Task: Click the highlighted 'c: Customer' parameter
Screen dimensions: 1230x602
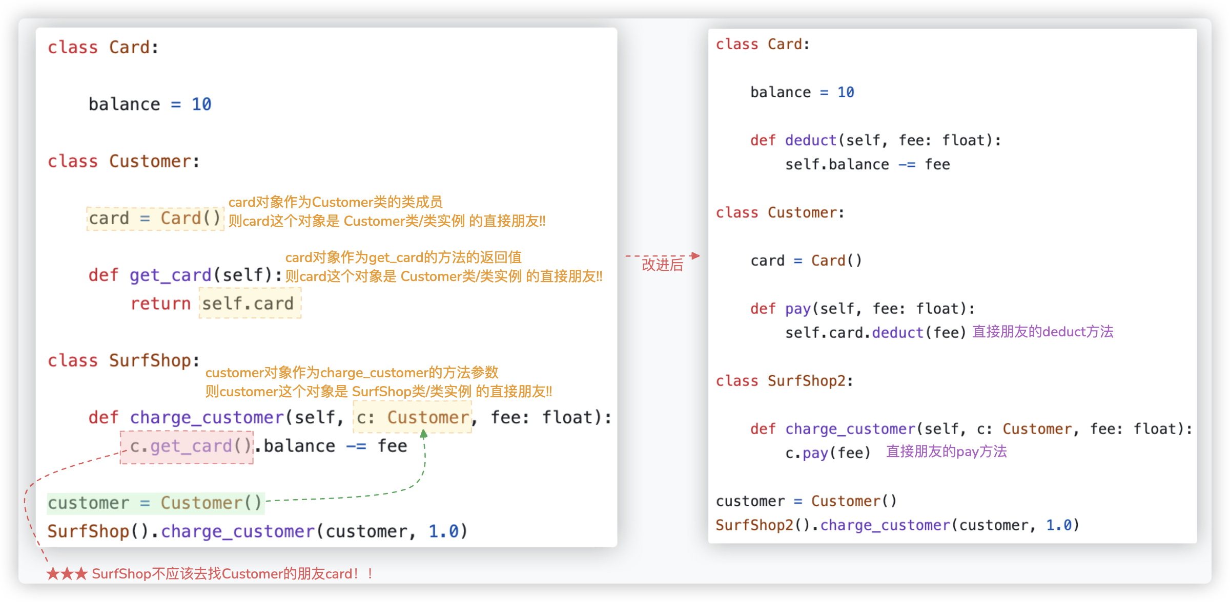Action: (x=412, y=418)
